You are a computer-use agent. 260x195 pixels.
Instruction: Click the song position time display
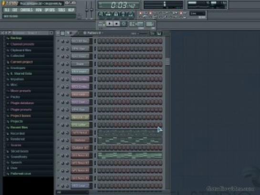pyautogui.click(x=119, y=5)
